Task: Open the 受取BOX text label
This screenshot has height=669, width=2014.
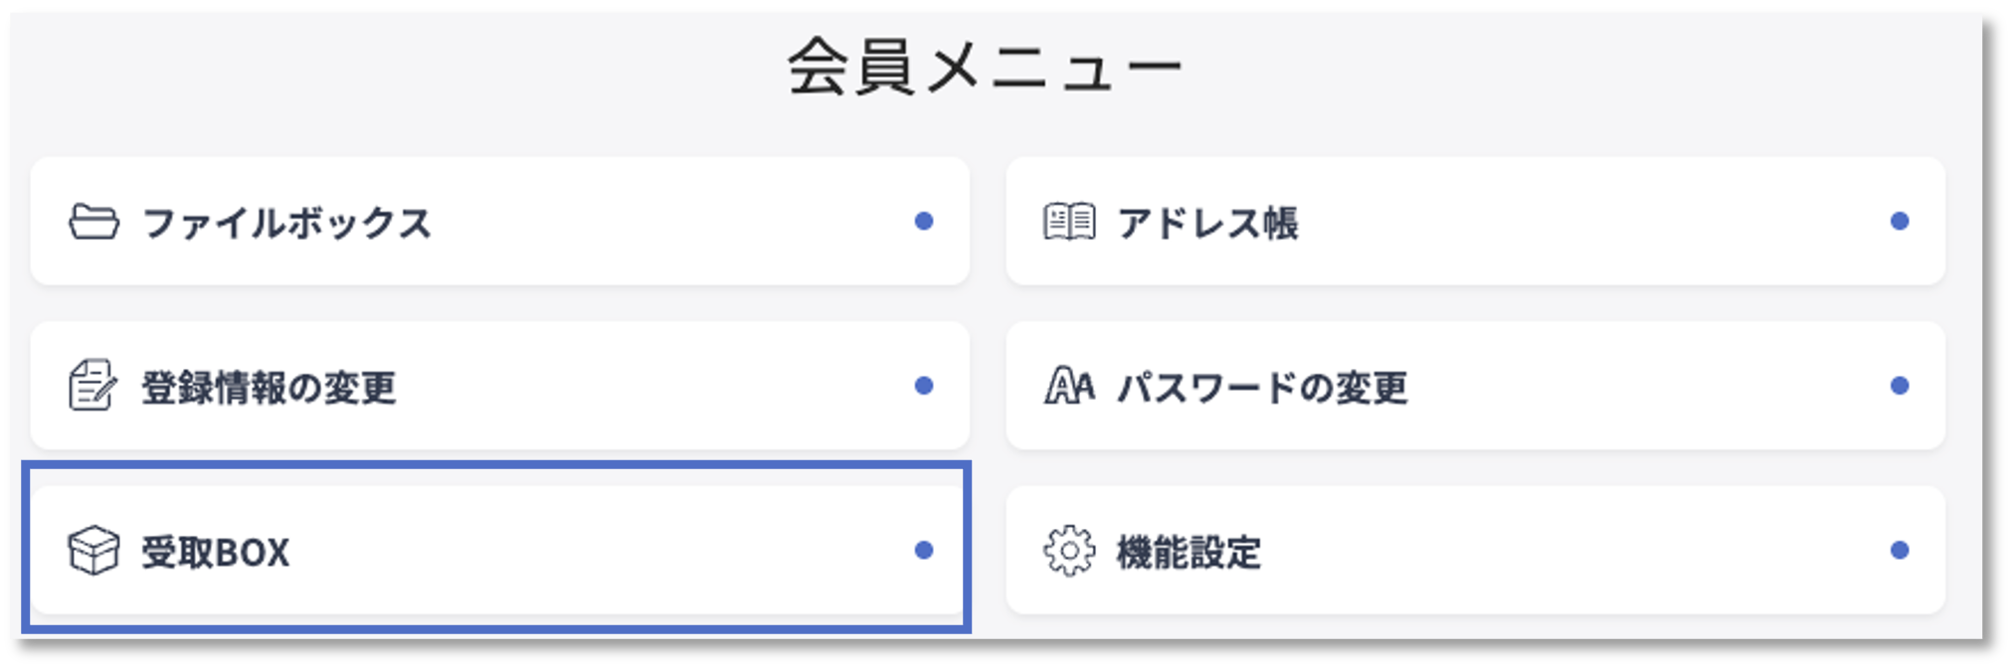Action: tap(215, 552)
